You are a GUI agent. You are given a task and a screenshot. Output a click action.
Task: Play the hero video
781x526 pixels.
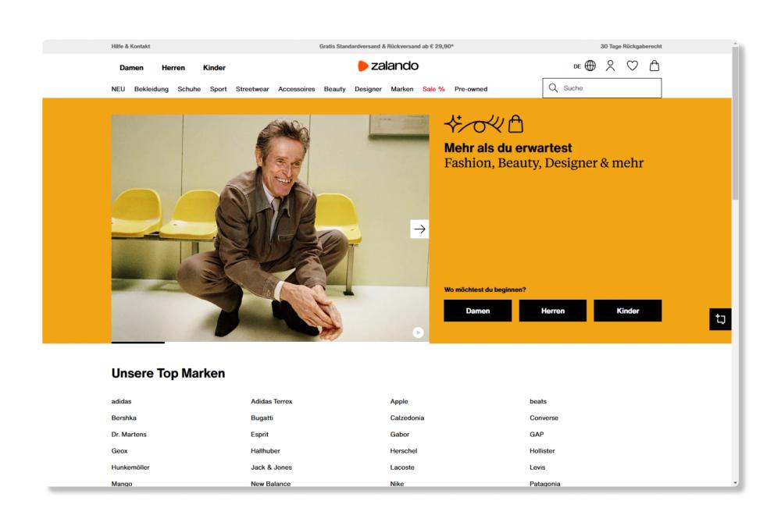coord(418,332)
